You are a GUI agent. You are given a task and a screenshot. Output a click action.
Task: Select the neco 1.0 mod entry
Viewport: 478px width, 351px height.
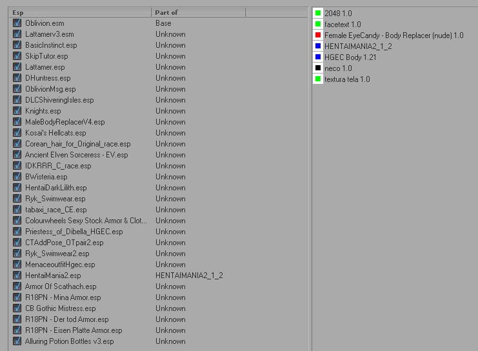[338, 68]
